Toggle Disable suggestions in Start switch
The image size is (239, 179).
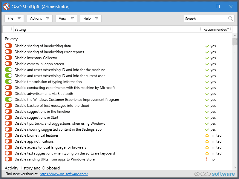pyautogui.click(x=8, y=117)
